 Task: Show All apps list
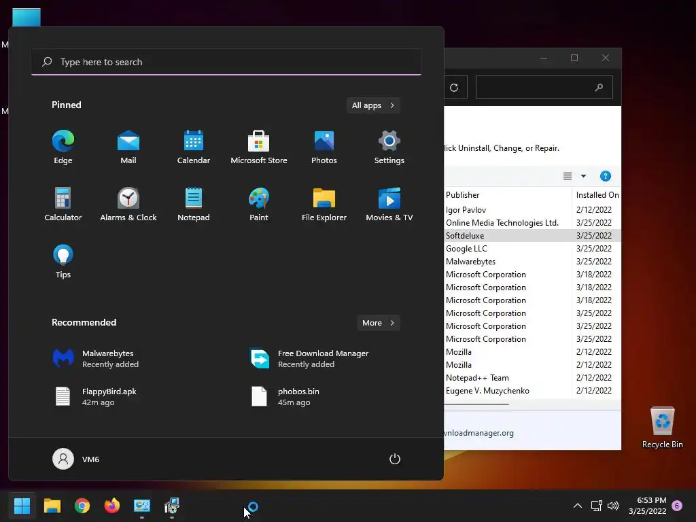tap(373, 105)
